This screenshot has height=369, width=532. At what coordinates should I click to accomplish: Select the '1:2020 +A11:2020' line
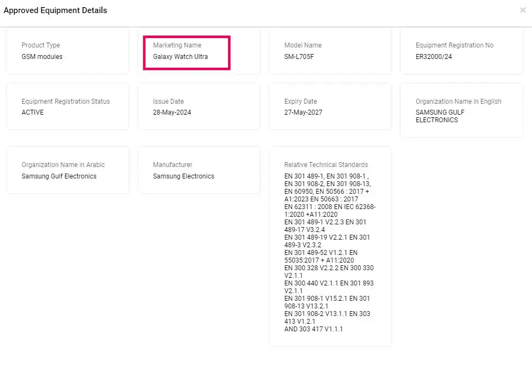coord(311,215)
